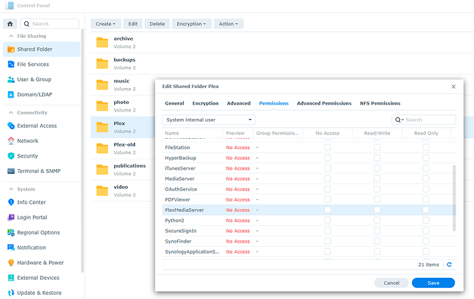
Task: Check Read/Write for MediaServer
Action: [377, 179]
